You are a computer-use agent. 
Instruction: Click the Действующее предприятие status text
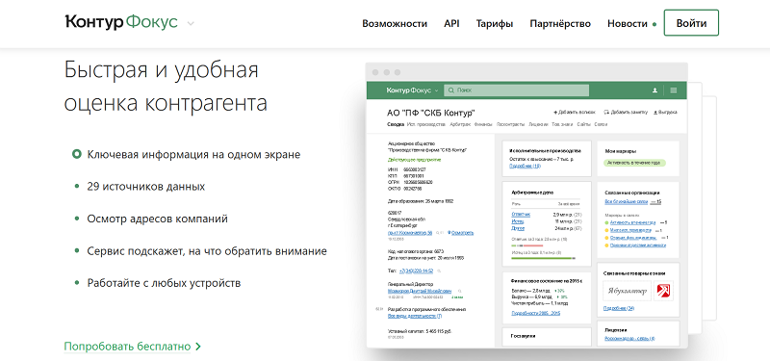414,160
